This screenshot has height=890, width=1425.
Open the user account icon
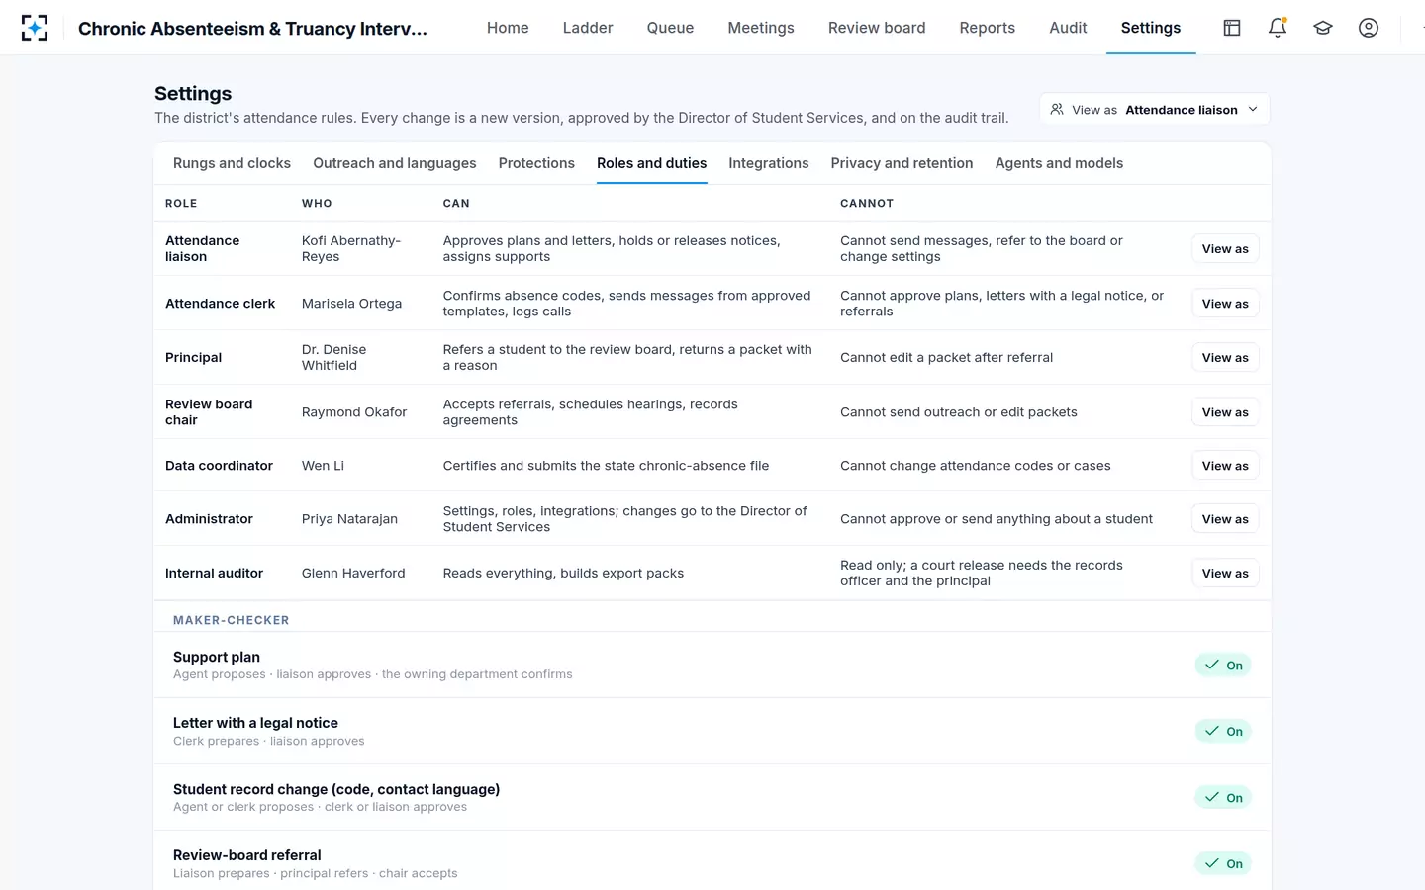pyautogui.click(x=1369, y=28)
